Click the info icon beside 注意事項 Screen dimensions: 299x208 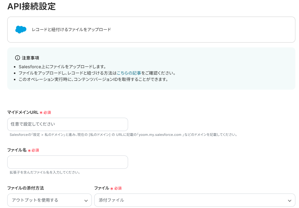18,58
